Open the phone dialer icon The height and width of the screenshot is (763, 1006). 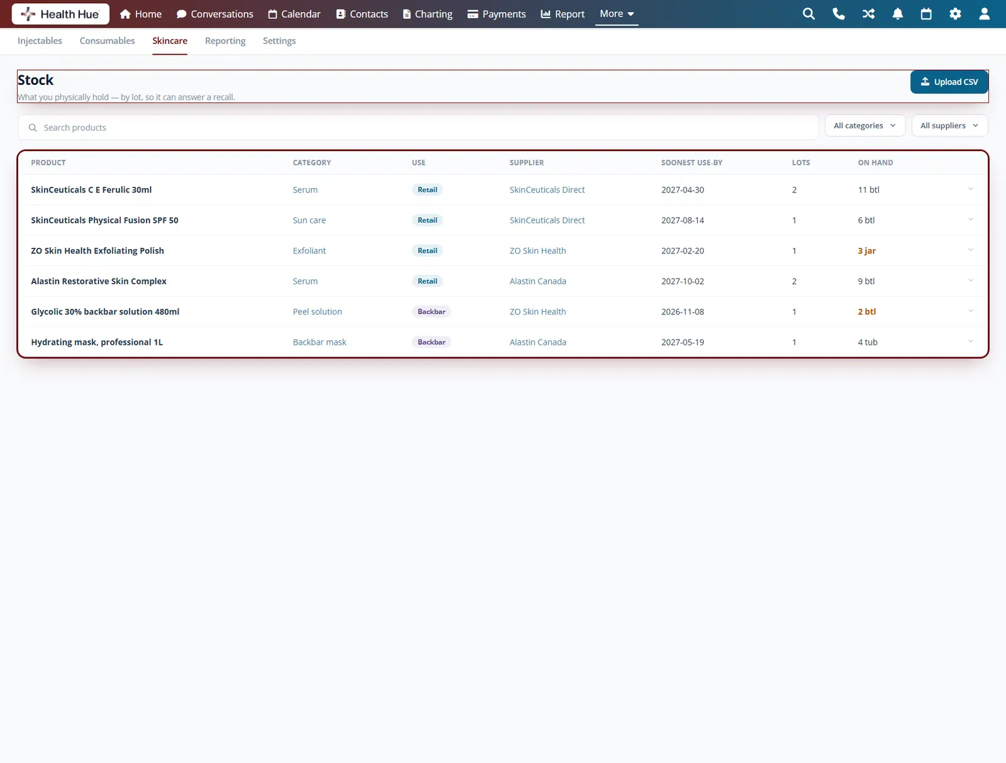[838, 14]
